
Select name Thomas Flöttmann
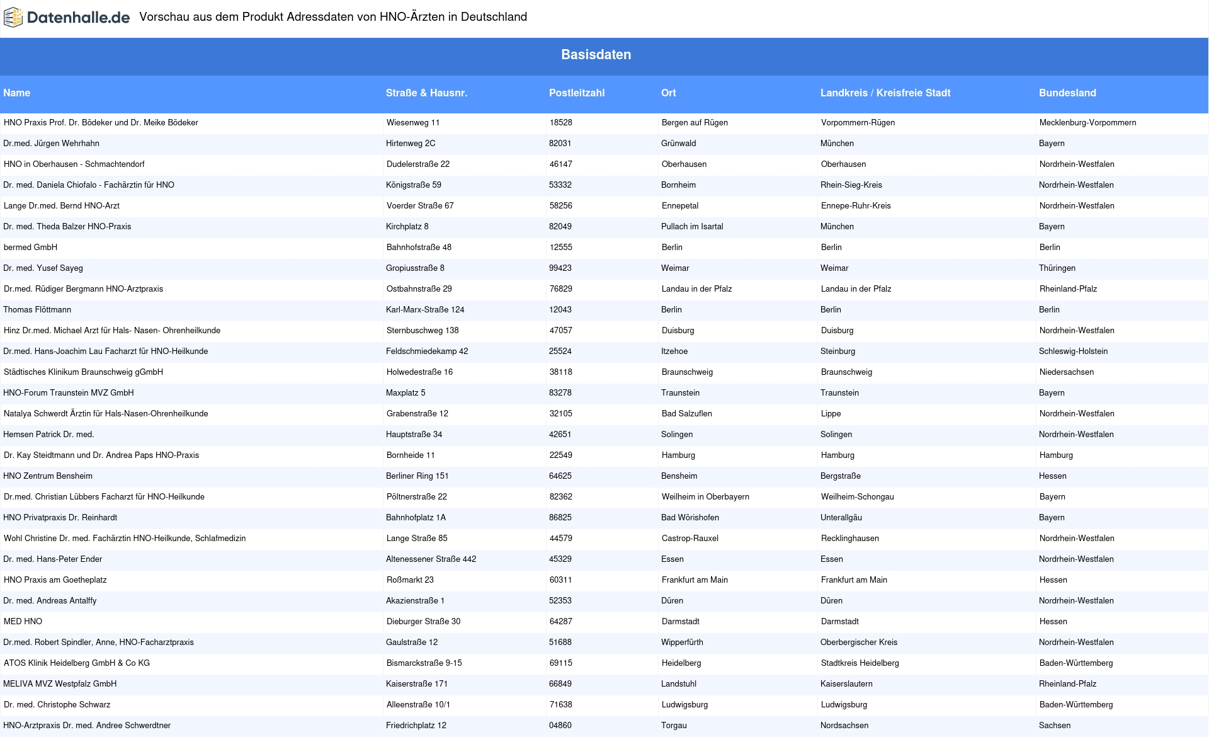pyautogui.click(x=37, y=310)
